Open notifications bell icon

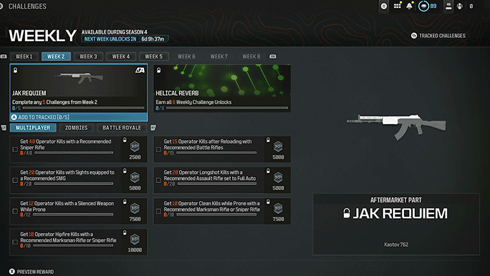tap(409, 6)
